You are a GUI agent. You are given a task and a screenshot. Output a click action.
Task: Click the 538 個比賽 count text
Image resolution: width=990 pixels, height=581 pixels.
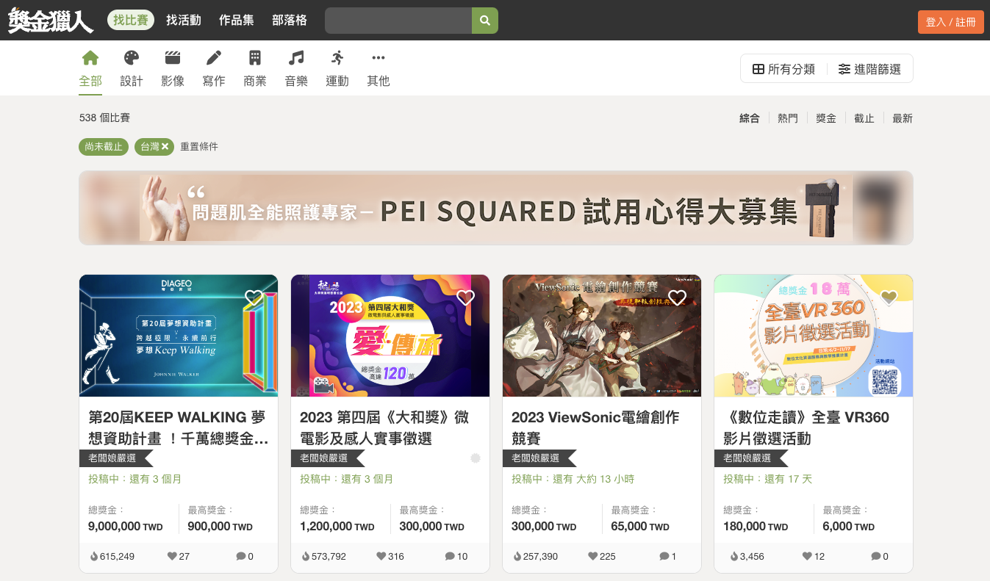104,118
